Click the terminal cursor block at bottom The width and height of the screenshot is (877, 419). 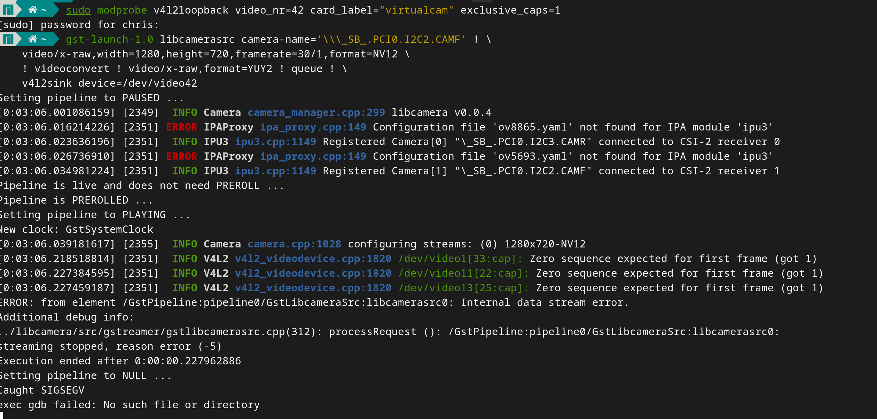click(x=1, y=416)
